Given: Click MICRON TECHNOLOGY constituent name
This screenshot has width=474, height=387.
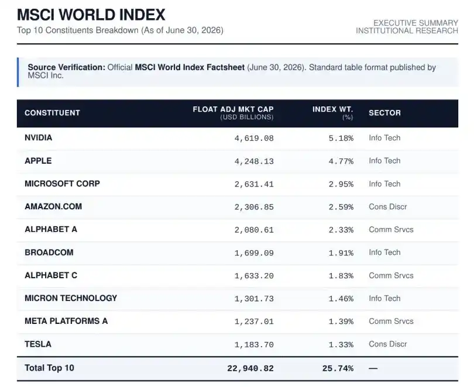Looking at the screenshot, I should tap(71, 298).
